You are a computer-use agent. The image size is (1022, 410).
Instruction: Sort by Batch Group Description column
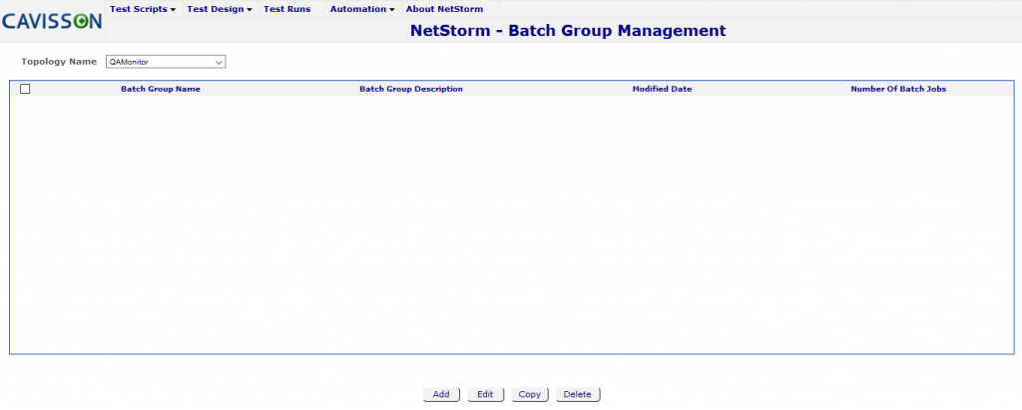[411, 89]
